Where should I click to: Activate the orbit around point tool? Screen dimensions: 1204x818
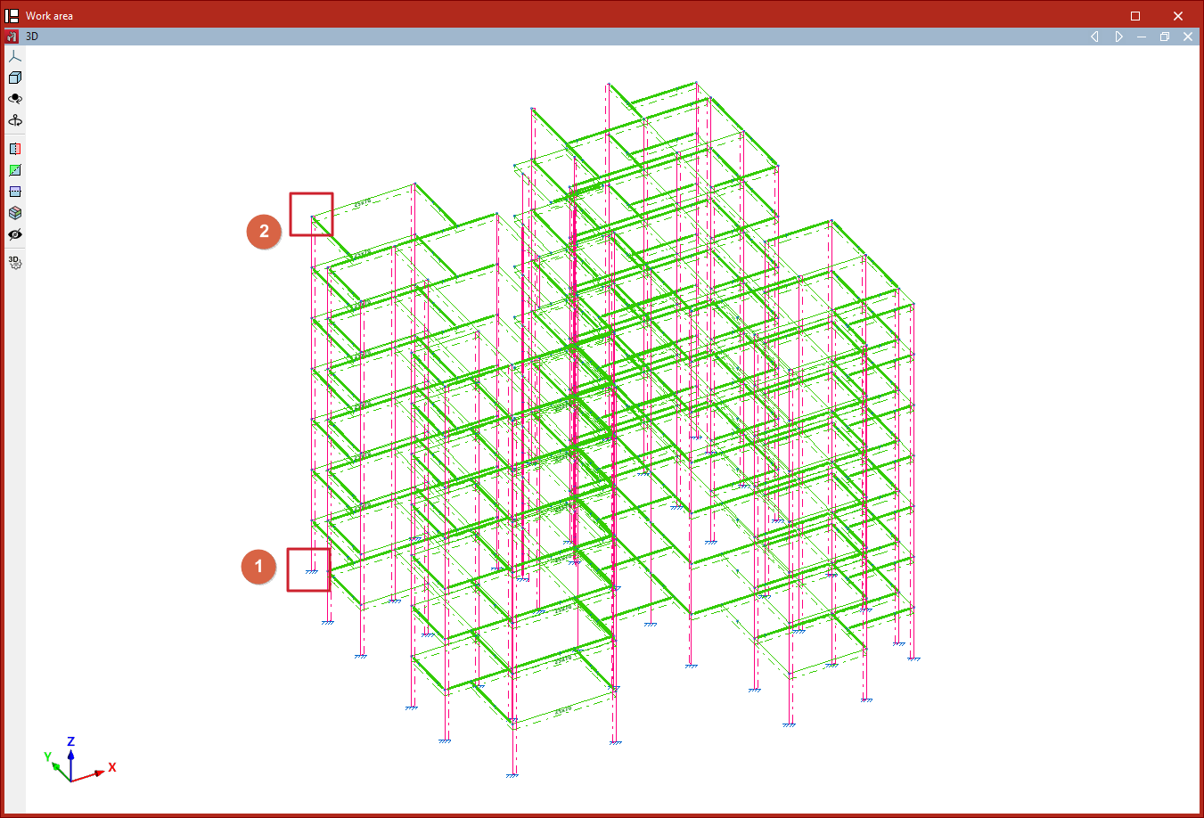(x=14, y=99)
